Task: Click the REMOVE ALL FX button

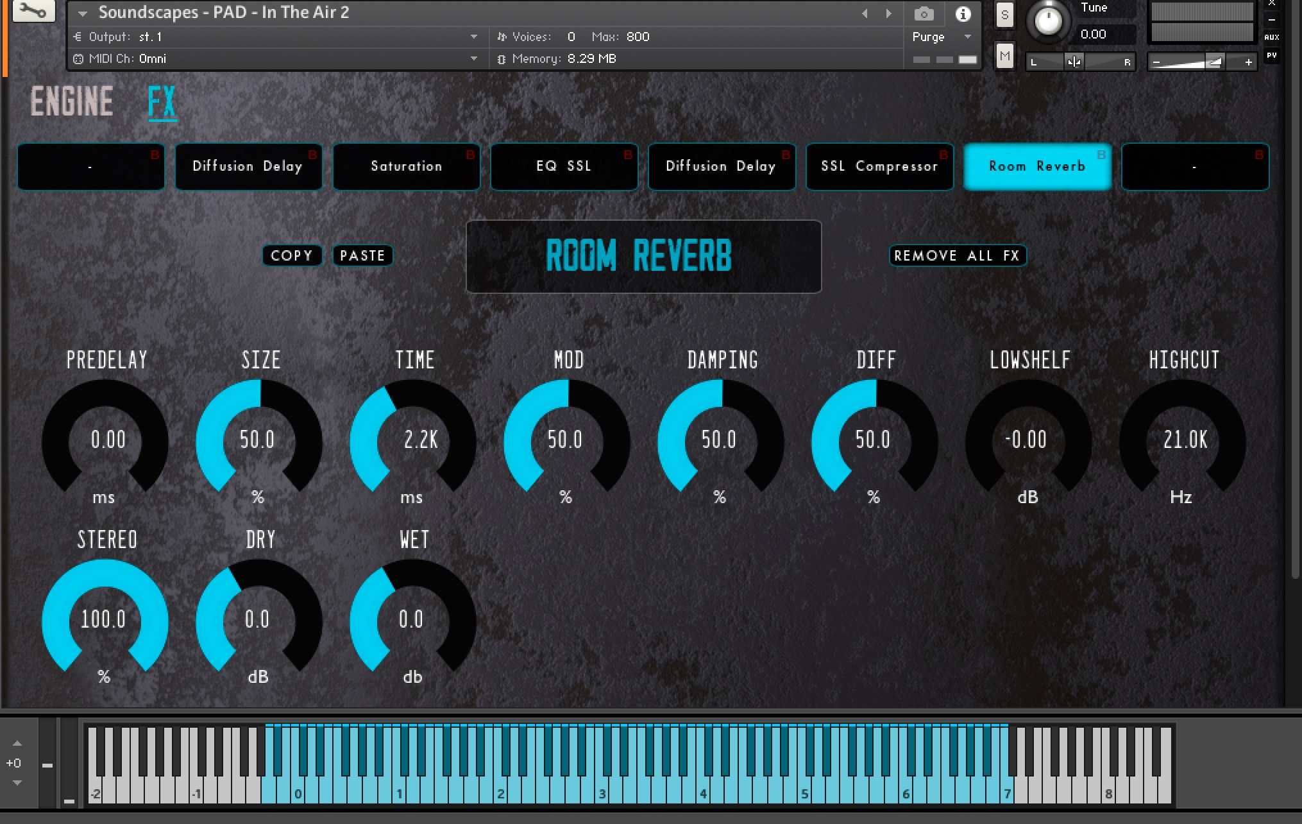Action: (x=957, y=255)
